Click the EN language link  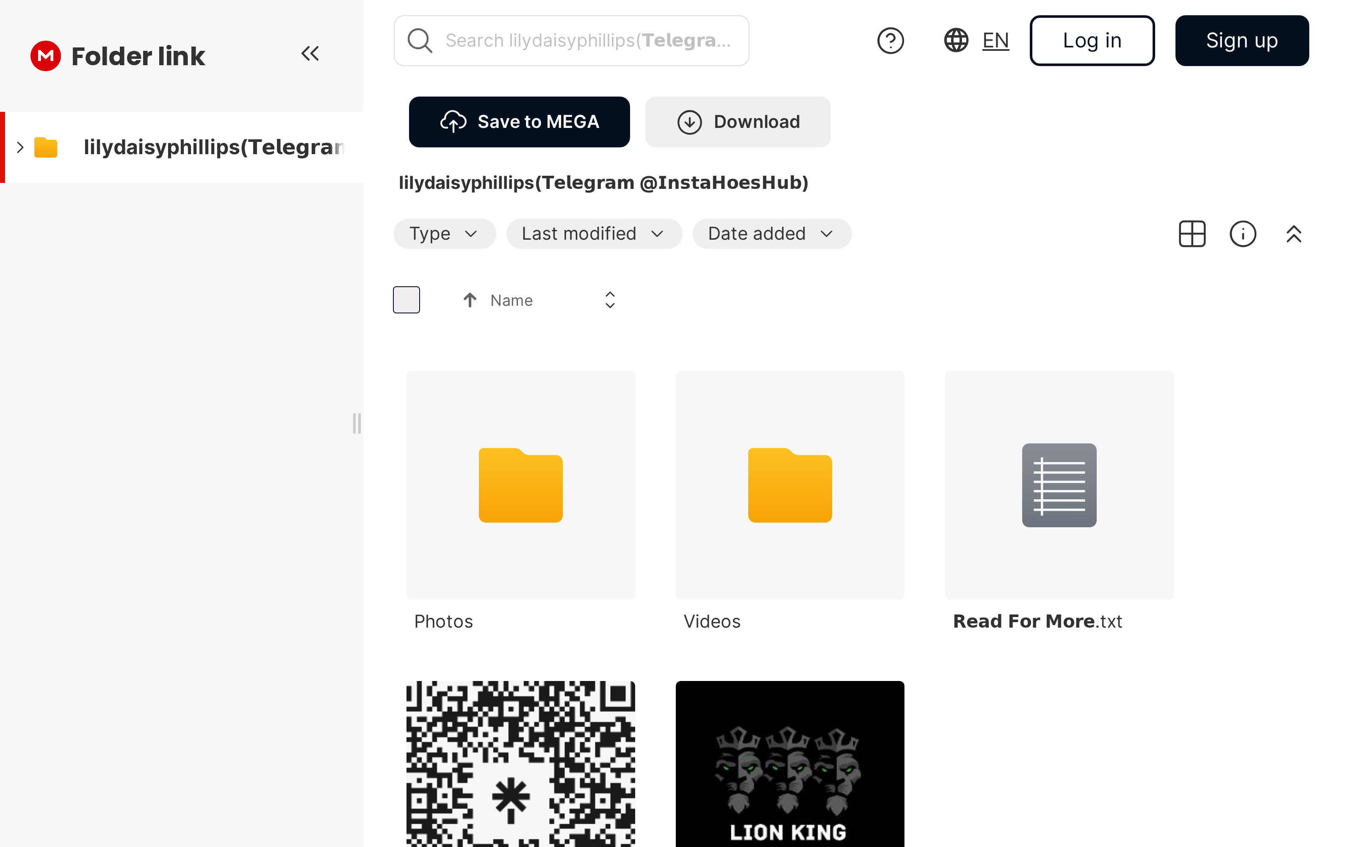(996, 40)
